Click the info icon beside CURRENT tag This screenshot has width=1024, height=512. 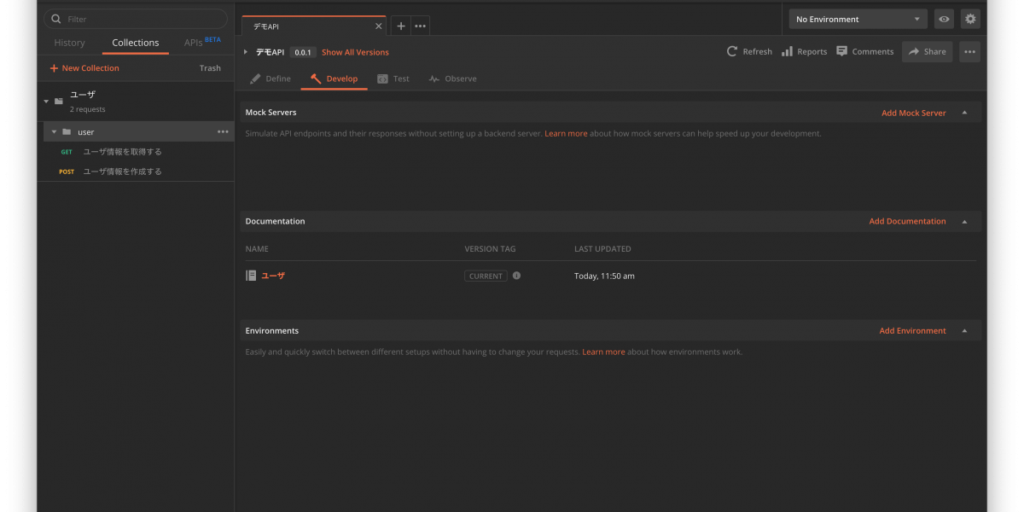[x=516, y=276]
